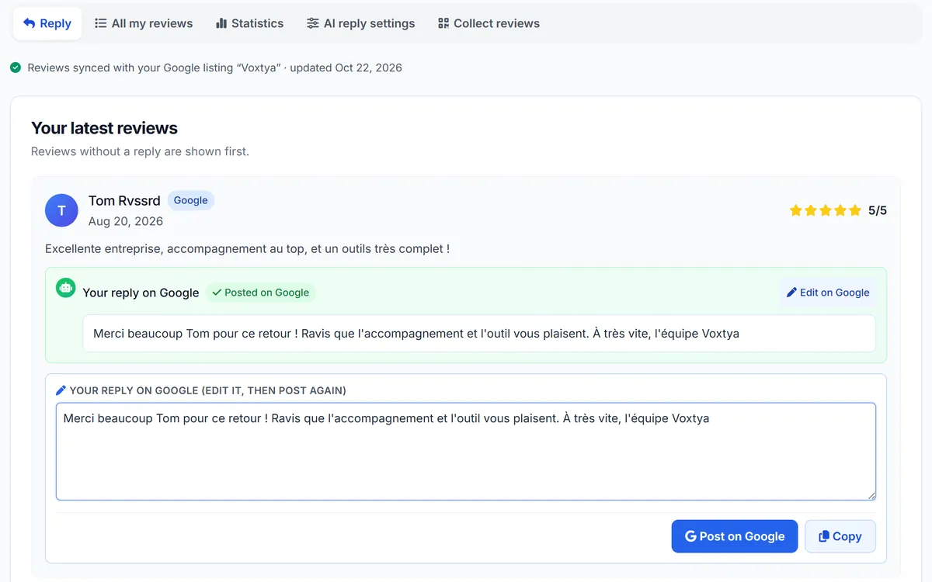Click the reviewer name Tom Rvssrd
The width and height of the screenshot is (932, 582).
[124, 201]
